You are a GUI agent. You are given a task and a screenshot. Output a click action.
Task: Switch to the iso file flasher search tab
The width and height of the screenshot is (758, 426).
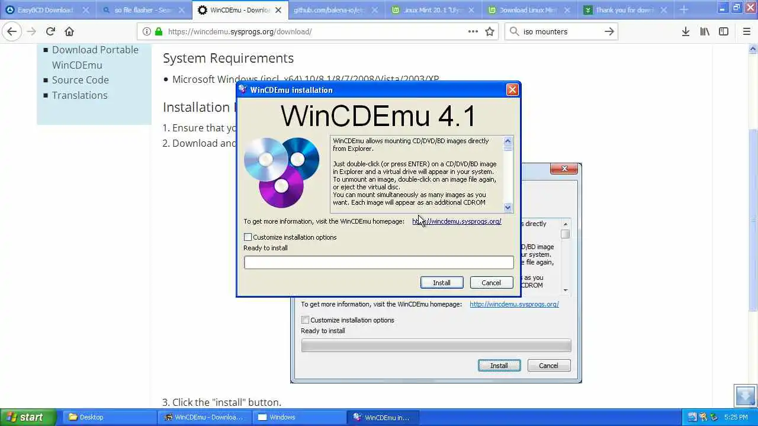pyautogui.click(x=143, y=10)
